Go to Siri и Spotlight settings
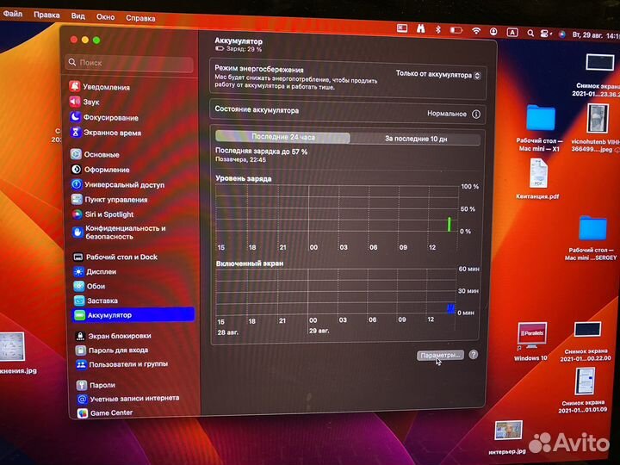 [108, 214]
